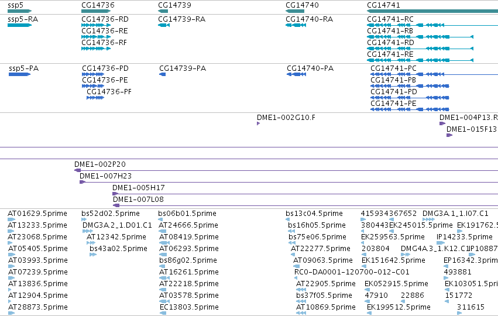Image resolution: width=498 pixels, height=316 pixels.
Task: Click the EK151642.5prime label
Action: (x=393, y=260)
